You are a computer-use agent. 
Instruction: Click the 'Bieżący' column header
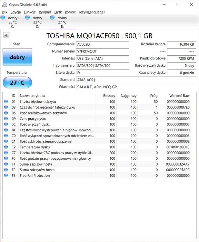coord(106,96)
